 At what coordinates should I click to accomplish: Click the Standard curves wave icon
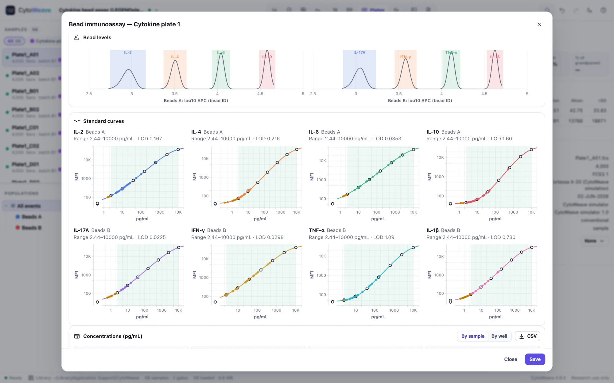tap(77, 121)
